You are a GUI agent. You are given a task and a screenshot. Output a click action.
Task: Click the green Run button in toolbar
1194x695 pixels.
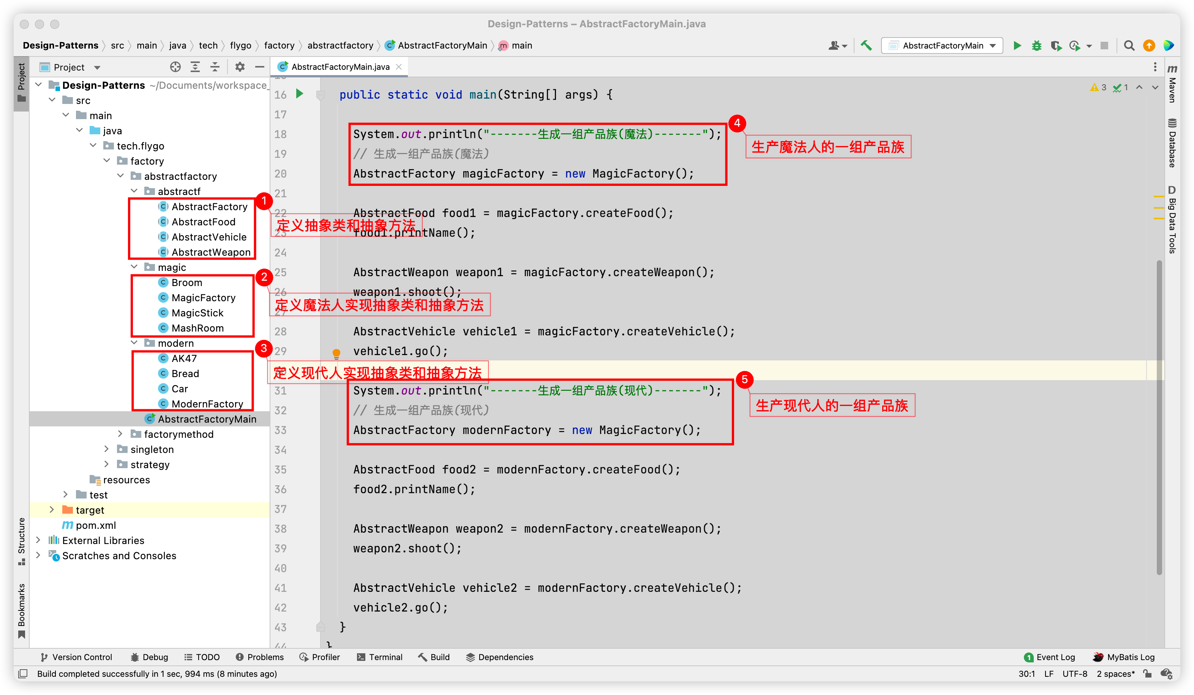point(1017,46)
